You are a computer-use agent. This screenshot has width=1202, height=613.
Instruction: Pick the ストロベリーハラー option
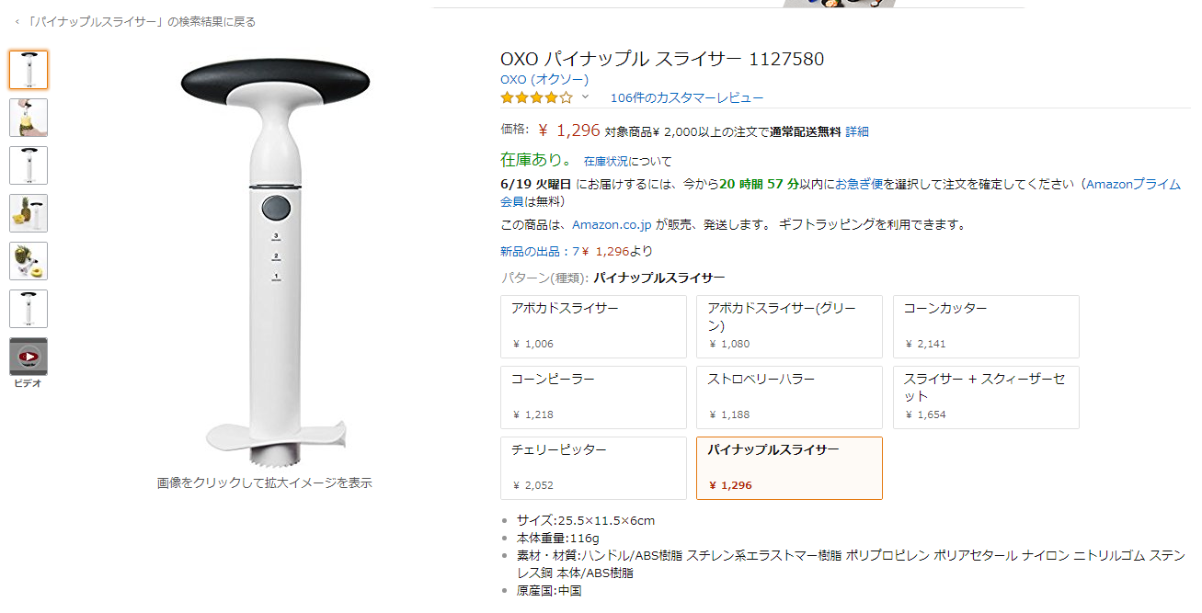(789, 397)
